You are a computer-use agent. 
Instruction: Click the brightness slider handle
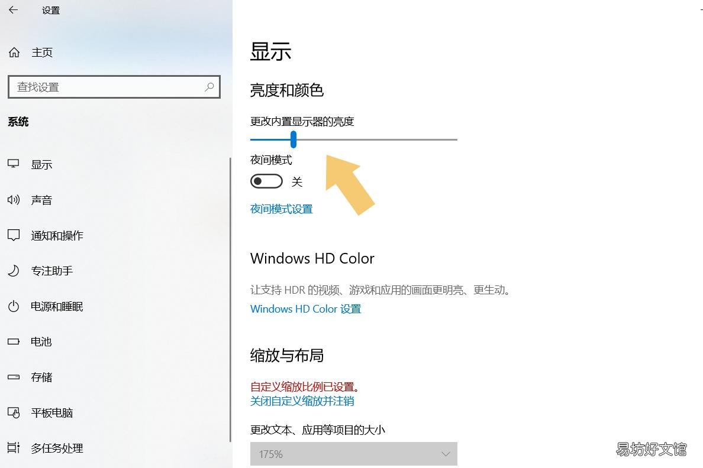click(294, 139)
